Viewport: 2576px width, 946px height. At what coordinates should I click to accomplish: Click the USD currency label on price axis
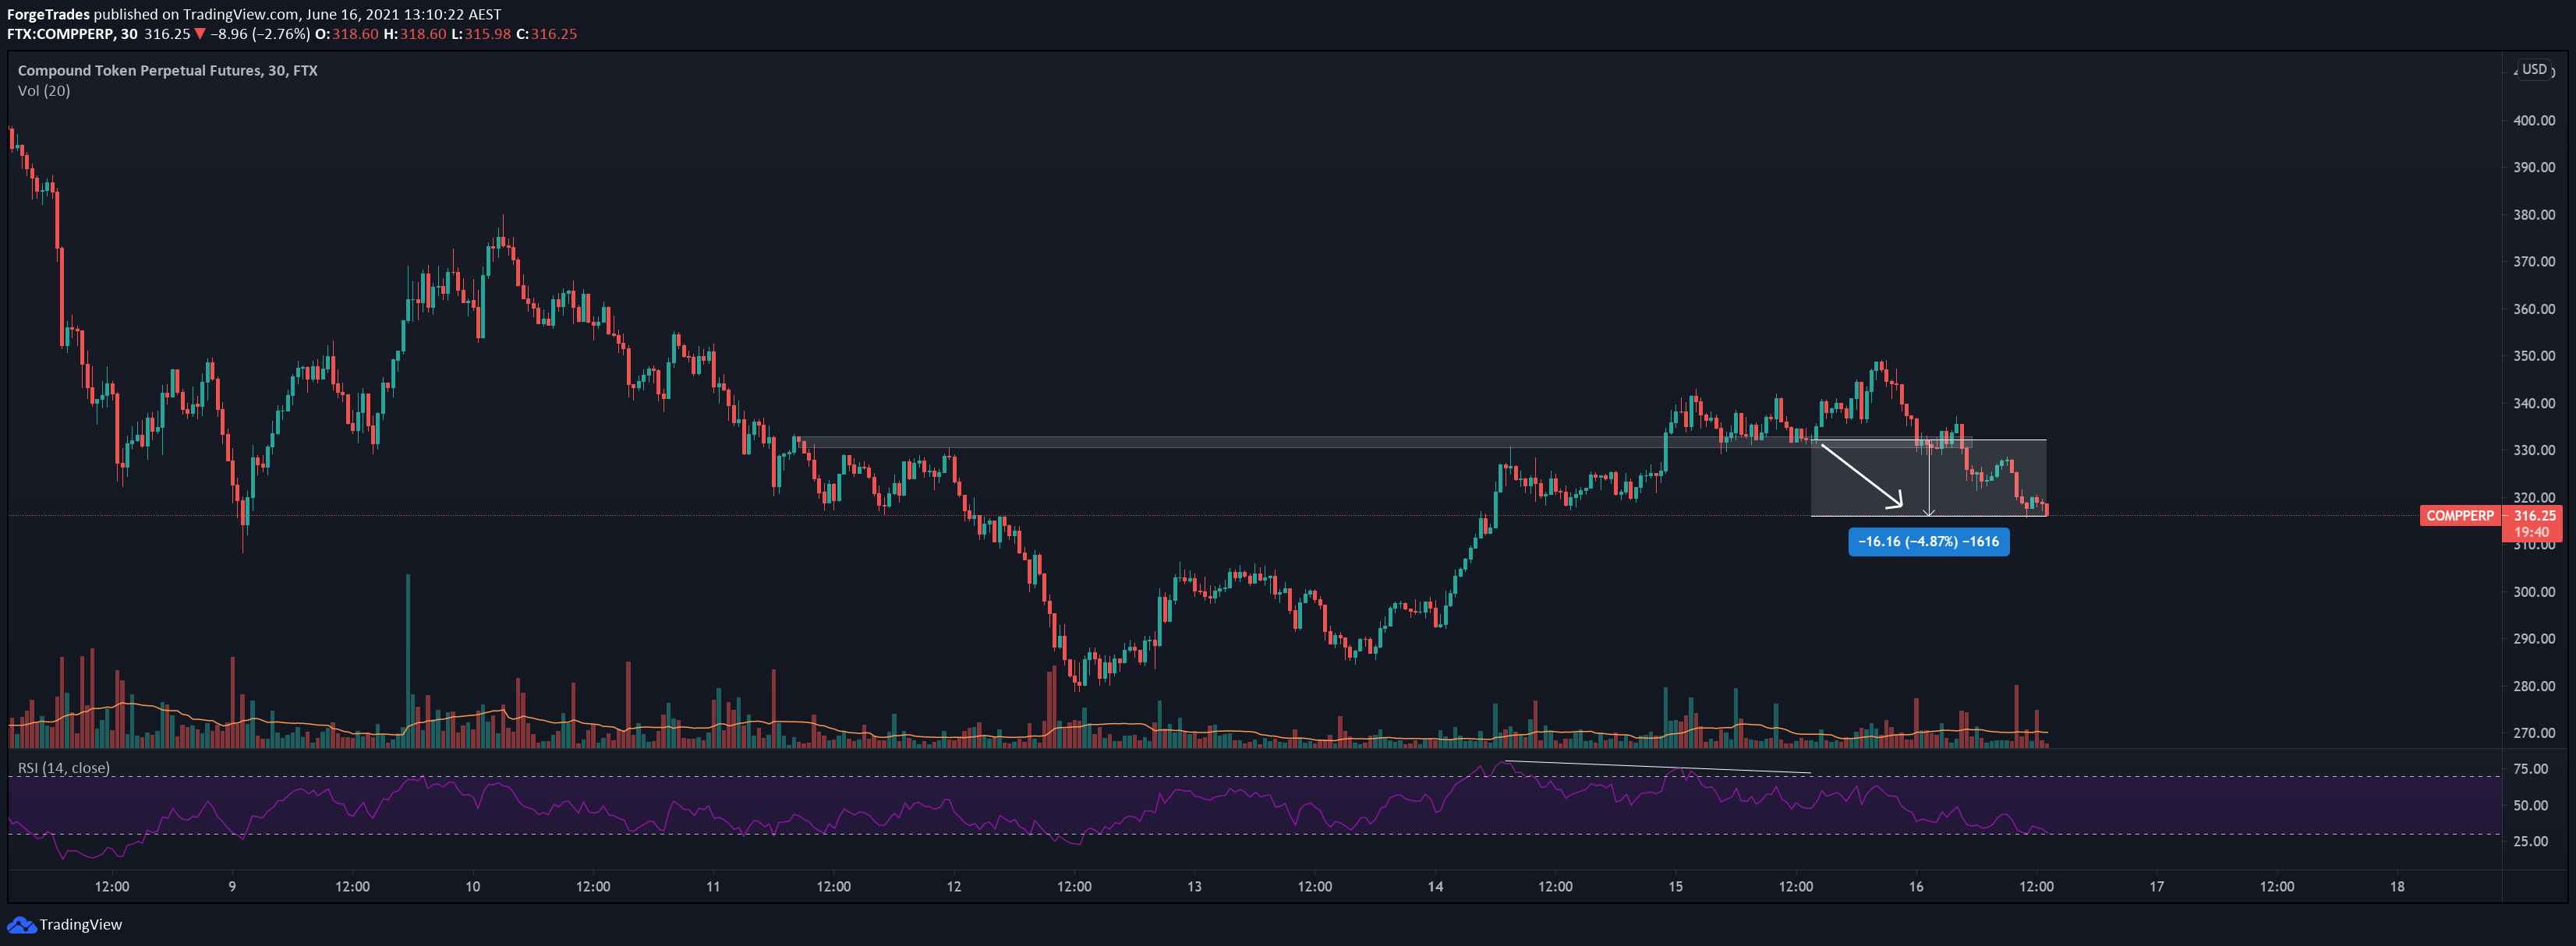pyautogui.click(x=2534, y=69)
